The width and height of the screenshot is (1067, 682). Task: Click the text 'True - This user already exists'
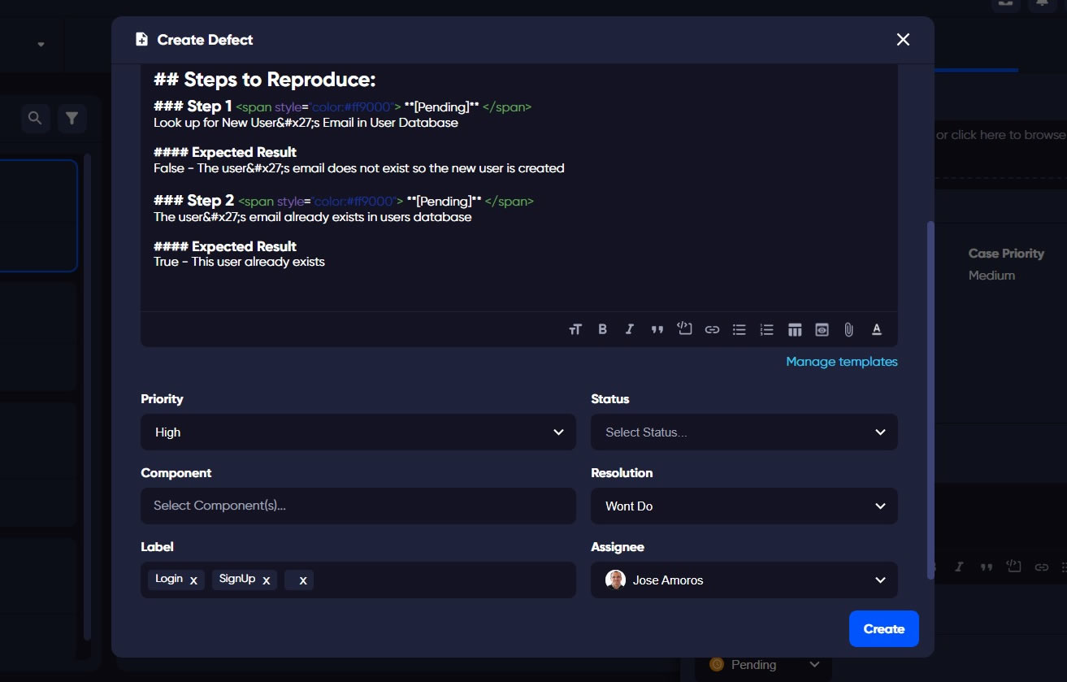click(239, 262)
